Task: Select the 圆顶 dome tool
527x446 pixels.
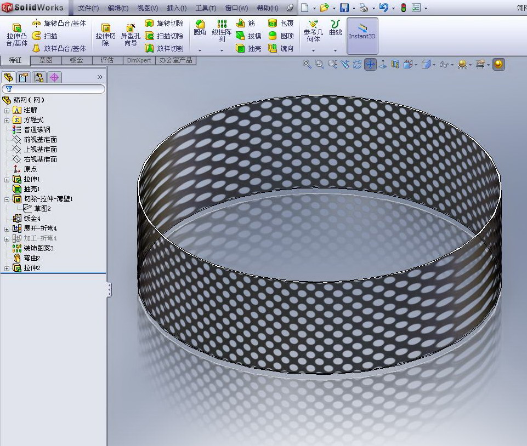Action: [281, 36]
